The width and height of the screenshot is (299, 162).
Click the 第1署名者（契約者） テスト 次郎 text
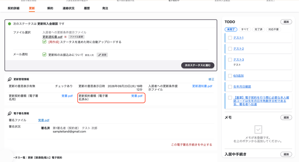[x=75, y=128]
